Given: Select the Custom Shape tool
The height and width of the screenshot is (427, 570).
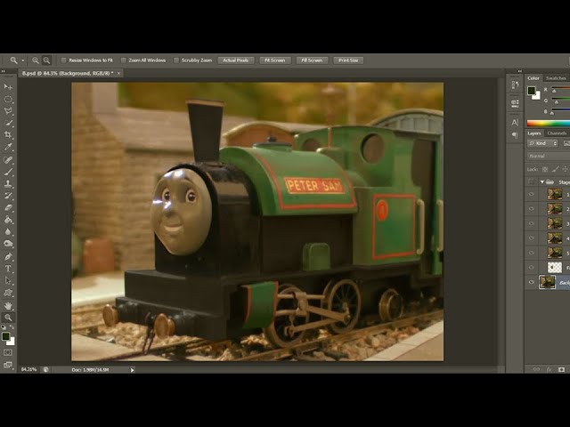Looking at the screenshot, I should [x=8, y=293].
